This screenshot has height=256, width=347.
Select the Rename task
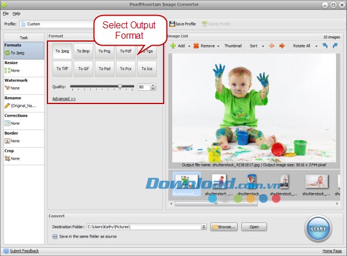[x=24, y=103]
